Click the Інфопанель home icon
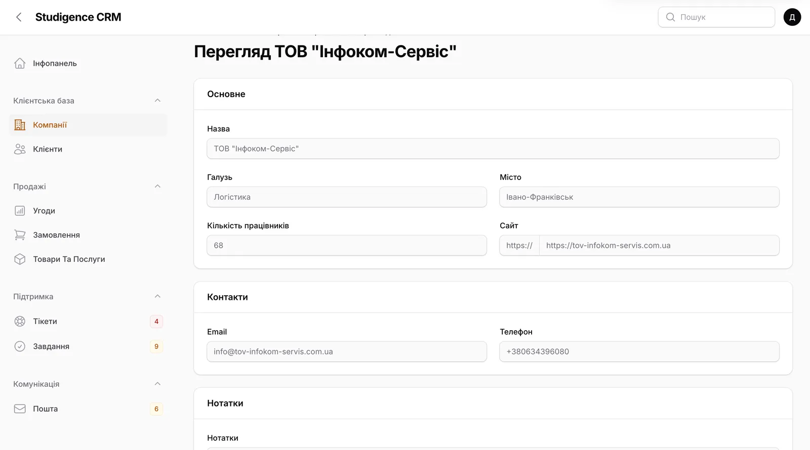The width and height of the screenshot is (810, 450). click(20, 63)
